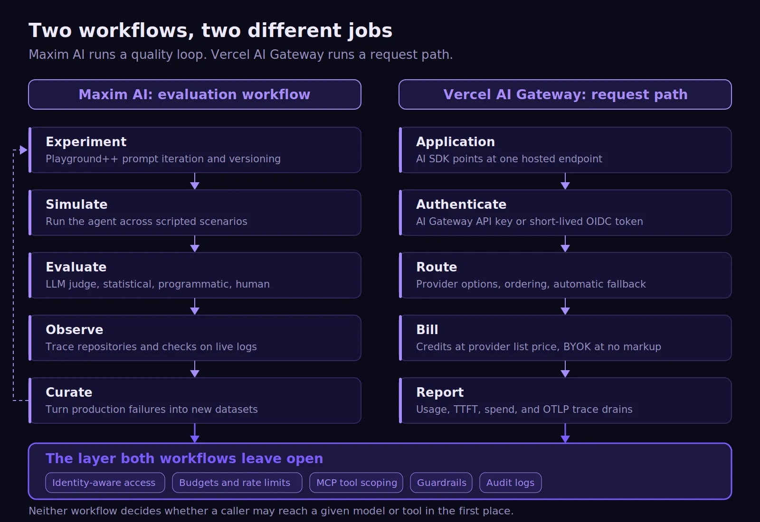The image size is (760, 522).
Task: Click the 'Identity-aware access' tag
Action: 105,483
